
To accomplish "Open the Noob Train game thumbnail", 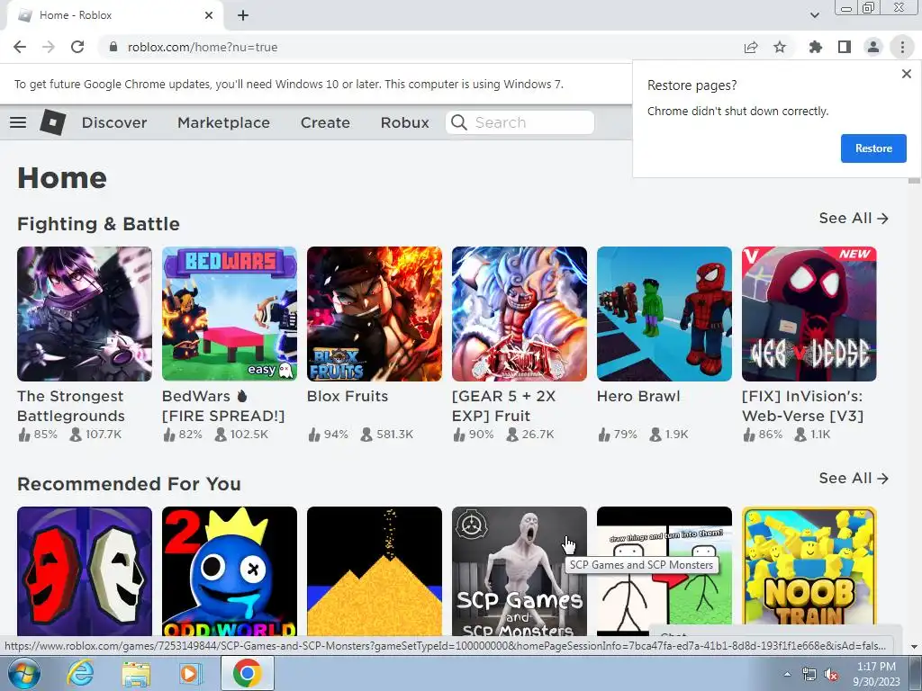I will tap(809, 571).
